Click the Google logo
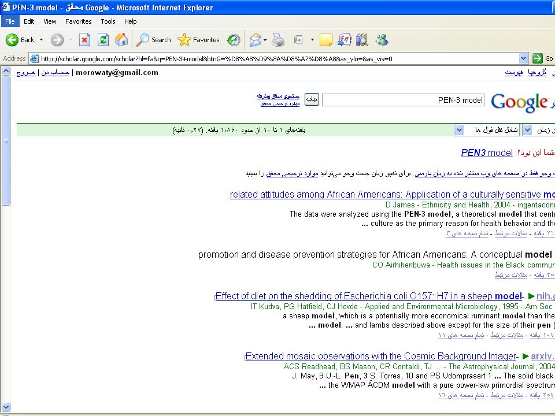Screen dimensions: 555x416 click(x=520, y=103)
